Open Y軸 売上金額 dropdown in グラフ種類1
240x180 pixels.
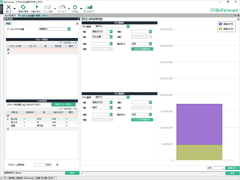coord(111,37)
